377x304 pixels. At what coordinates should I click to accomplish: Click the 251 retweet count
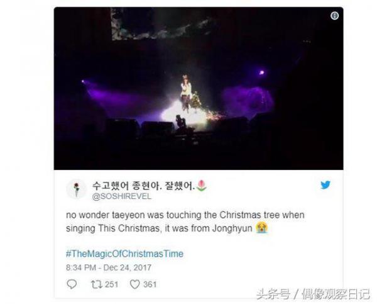(x=112, y=284)
